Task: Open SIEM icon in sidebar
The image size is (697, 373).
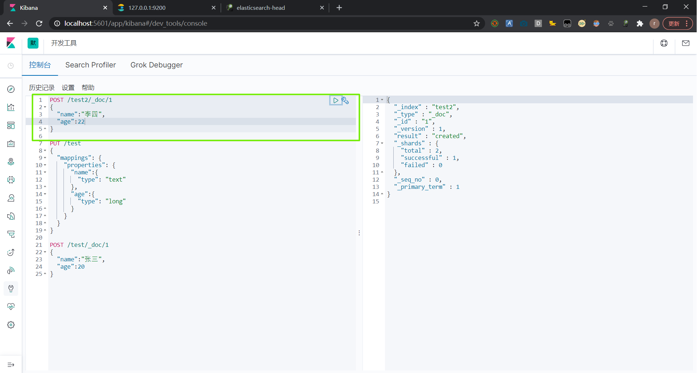Action: click(11, 270)
